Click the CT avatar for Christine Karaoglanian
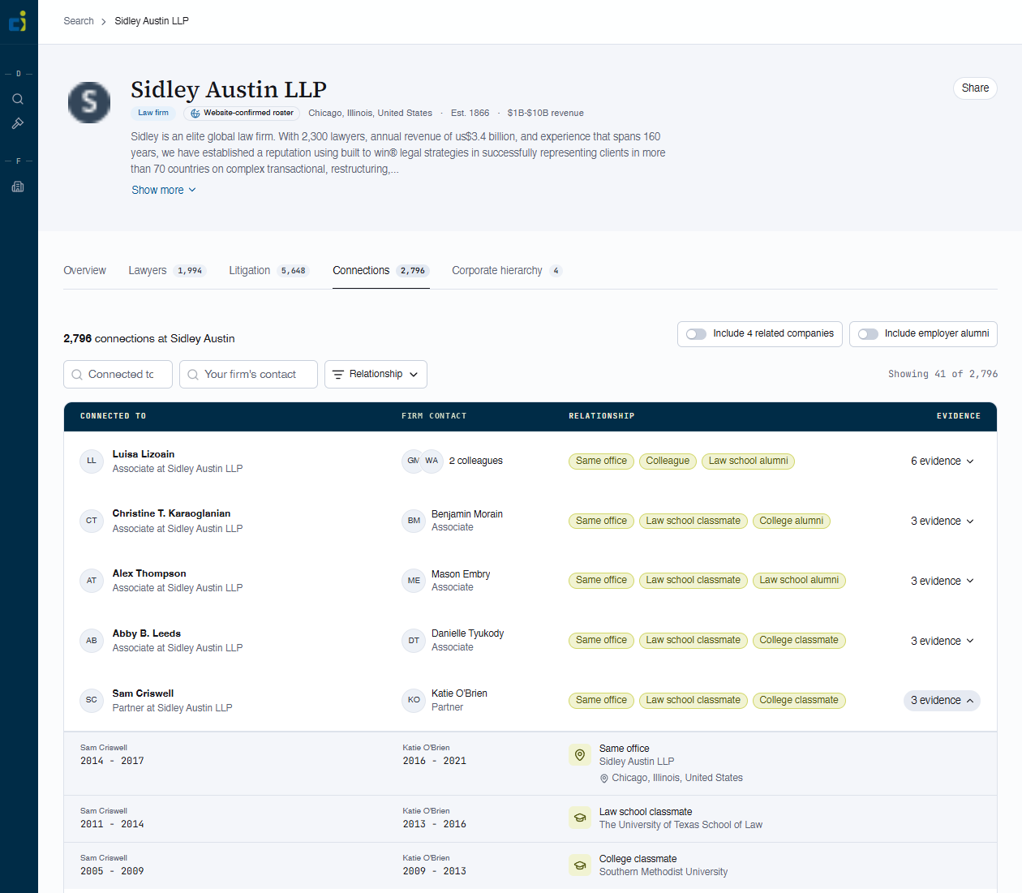The image size is (1022, 893). tap(92, 521)
